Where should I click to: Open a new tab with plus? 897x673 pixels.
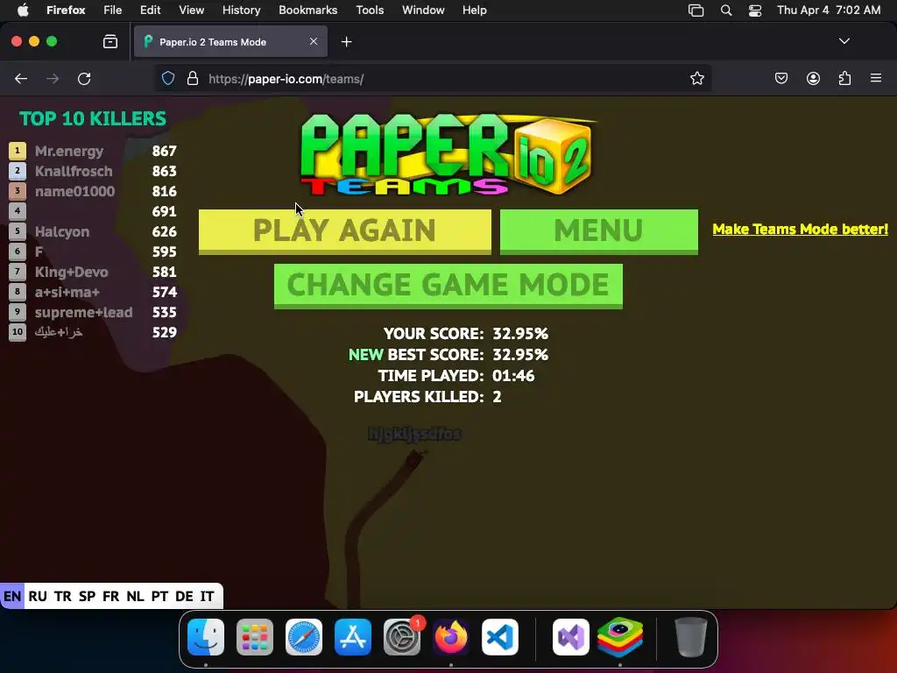click(x=346, y=42)
